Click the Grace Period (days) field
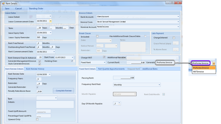This screenshot has height=124, width=221. click(176, 43)
